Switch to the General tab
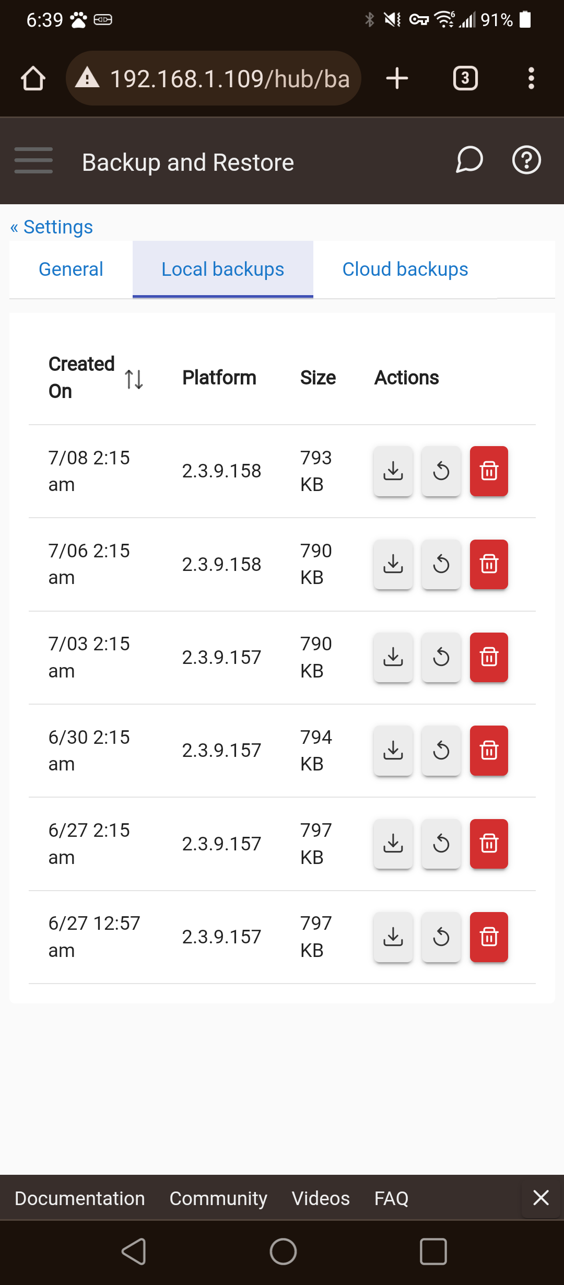 click(x=71, y=270)
